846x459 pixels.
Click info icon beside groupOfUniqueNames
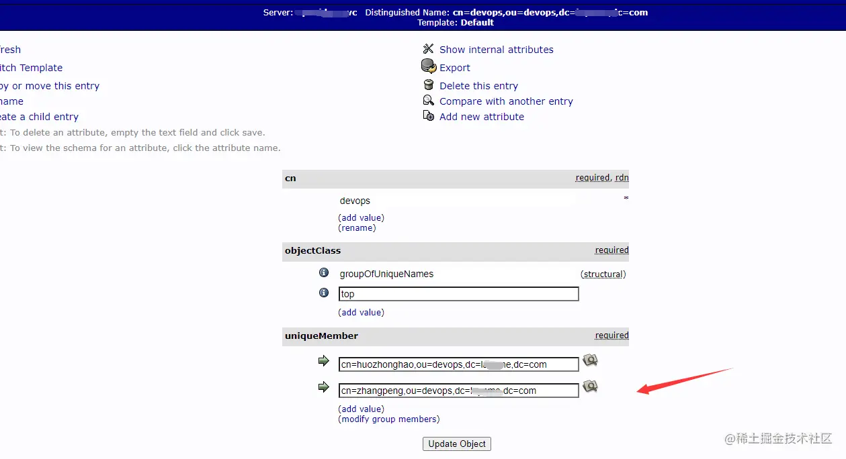click(323, 273)
